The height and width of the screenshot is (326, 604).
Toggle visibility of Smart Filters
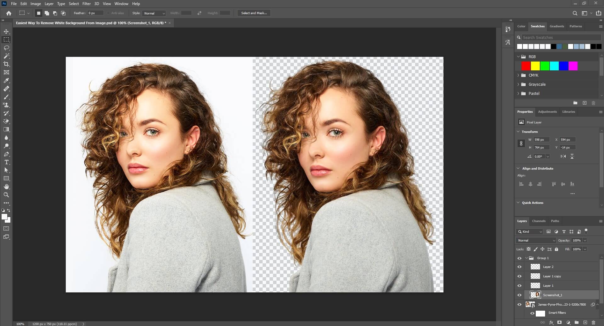tap(533, 313)
